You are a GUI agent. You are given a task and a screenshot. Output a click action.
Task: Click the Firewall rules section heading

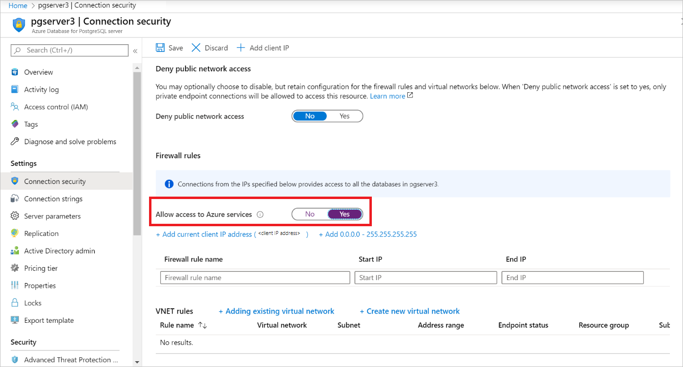coord(178,155)
